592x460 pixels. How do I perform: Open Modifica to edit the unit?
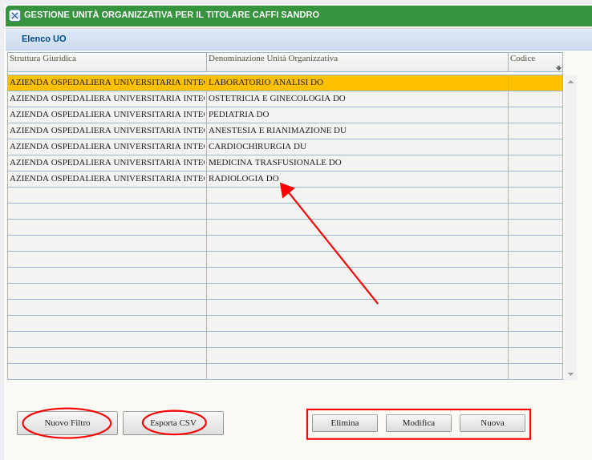(418, 423)
